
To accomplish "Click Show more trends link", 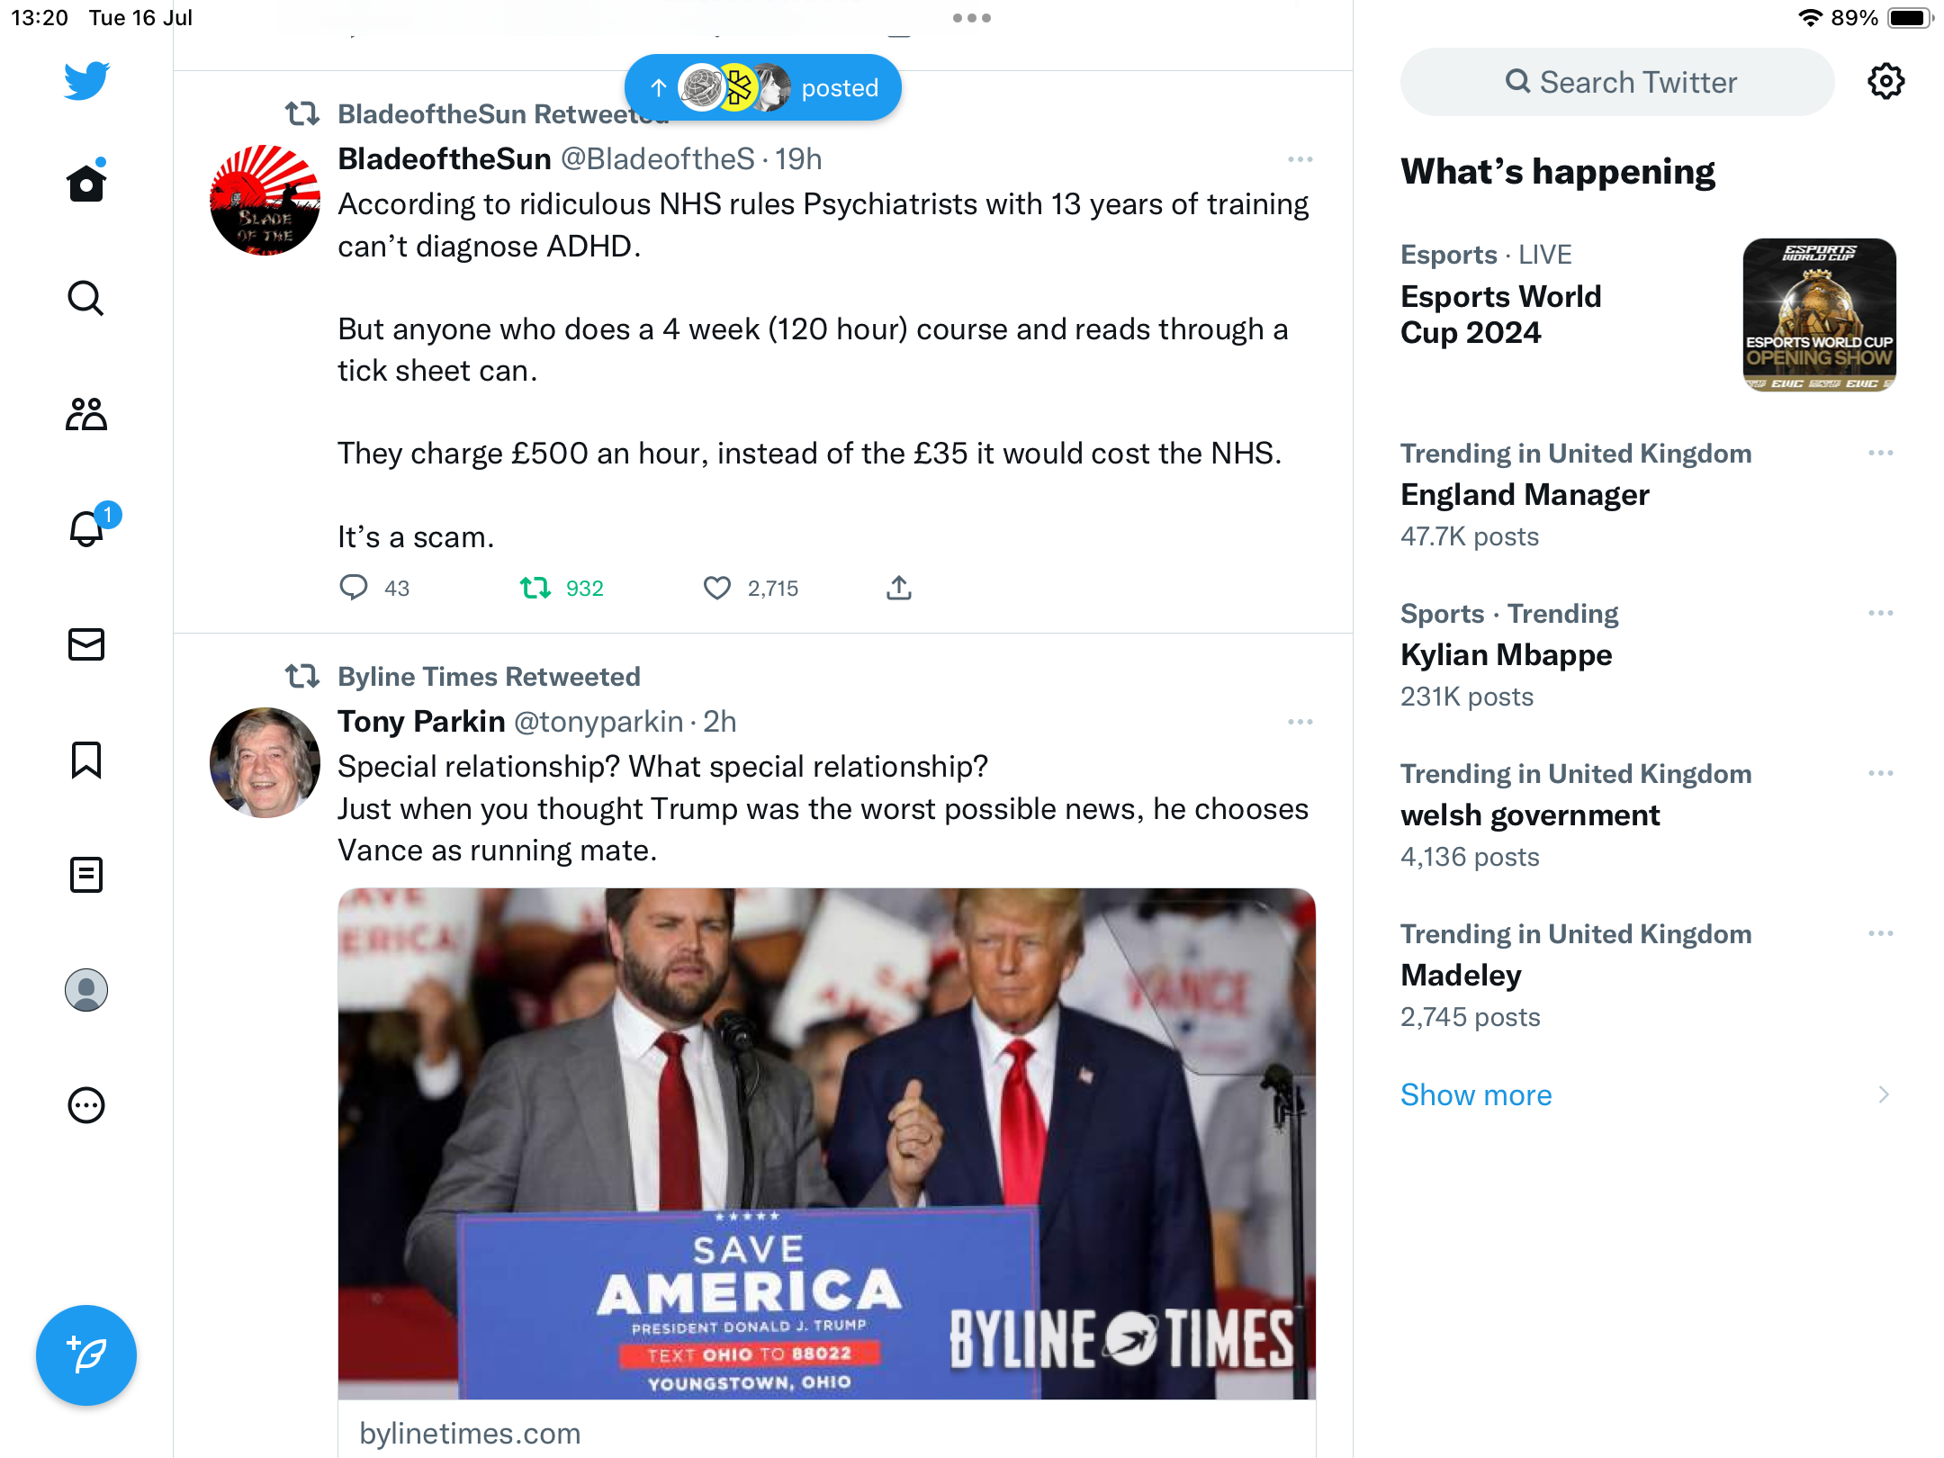I will pyautogui.click(x=1476, y=1094).
